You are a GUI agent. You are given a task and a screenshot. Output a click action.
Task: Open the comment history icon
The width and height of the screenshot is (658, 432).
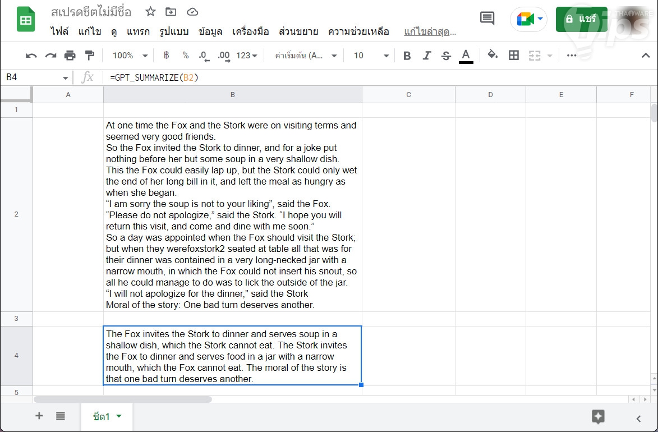487,19
